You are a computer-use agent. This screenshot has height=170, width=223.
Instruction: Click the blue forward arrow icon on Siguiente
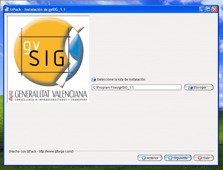coord(170,158)
